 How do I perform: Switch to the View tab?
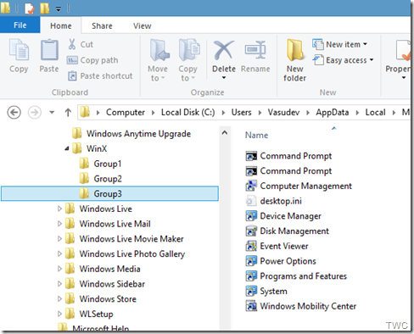(143, 26)
